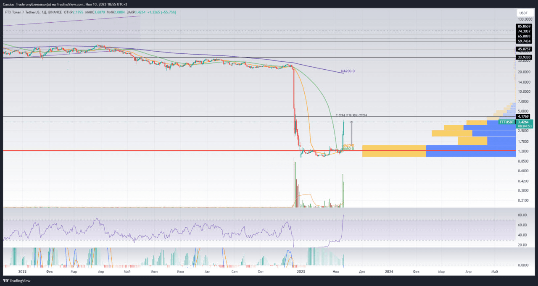Viewport: 538px width, 286px height.
Task: Click the 45.0757 price level label
Action: pos(525,49)
